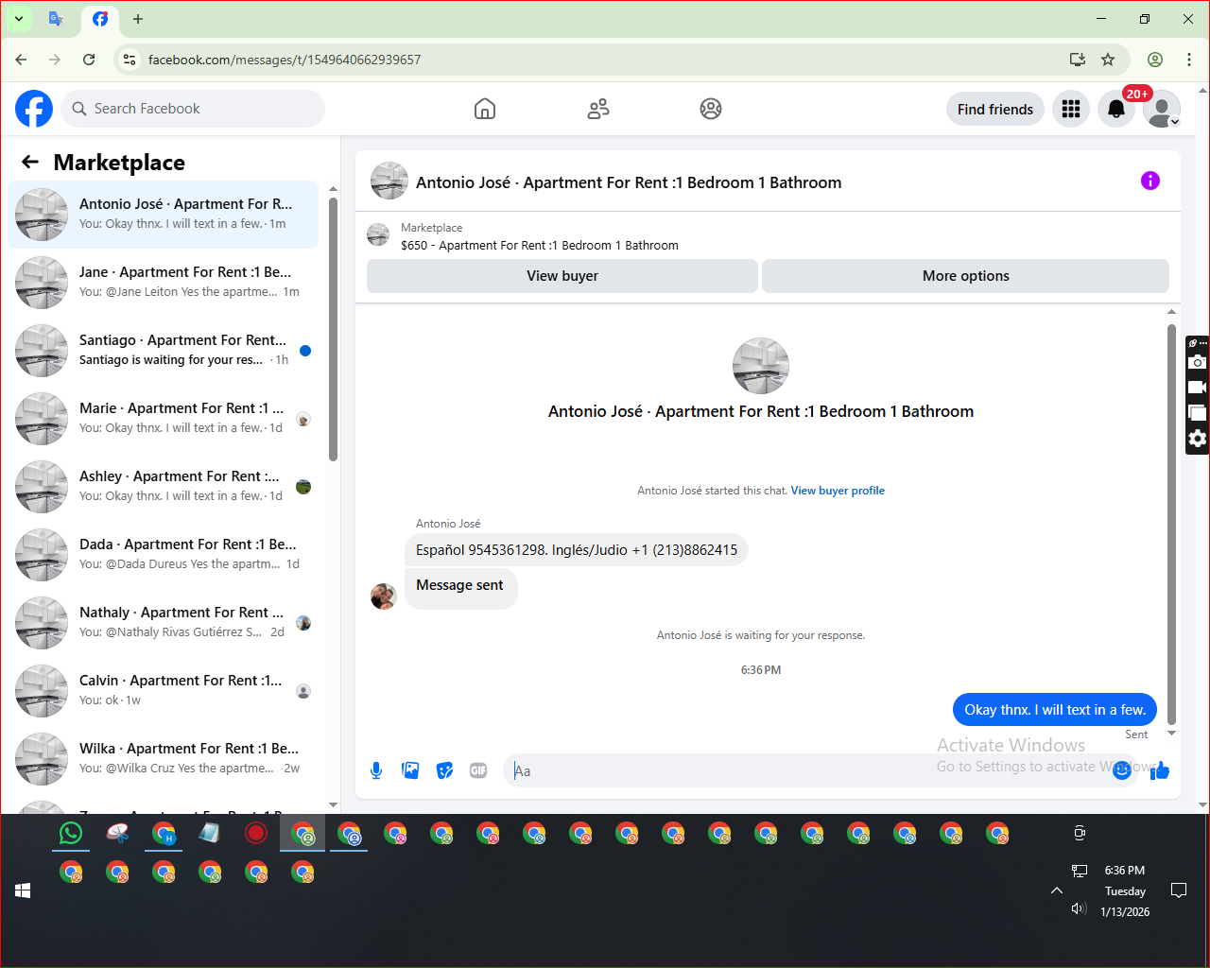Go to the Facebook Home icon

pyautogui.click(x=485, y=109)
